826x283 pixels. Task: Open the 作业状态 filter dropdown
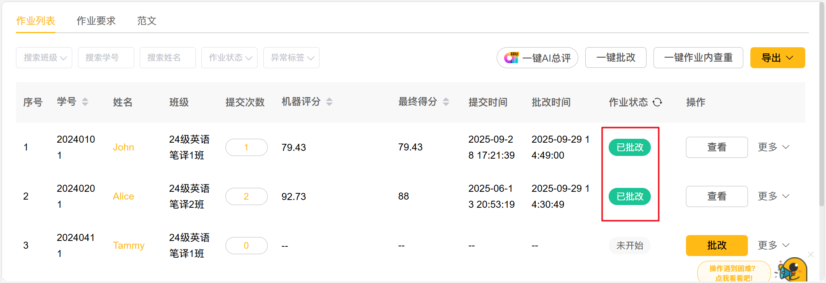coord(229,58)
